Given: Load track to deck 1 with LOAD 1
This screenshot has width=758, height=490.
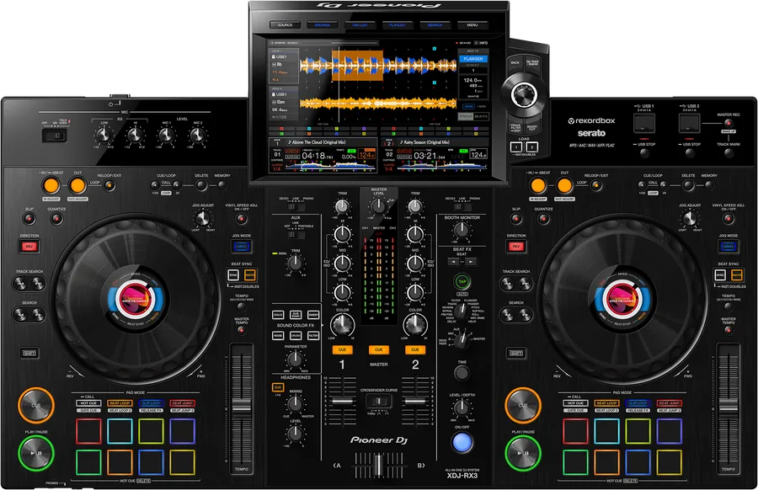Looking at the screenshot, I should pyautogui.click(x=515, y=146).
